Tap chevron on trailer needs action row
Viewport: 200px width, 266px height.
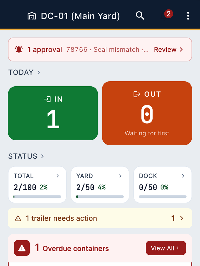coord(182,218)
